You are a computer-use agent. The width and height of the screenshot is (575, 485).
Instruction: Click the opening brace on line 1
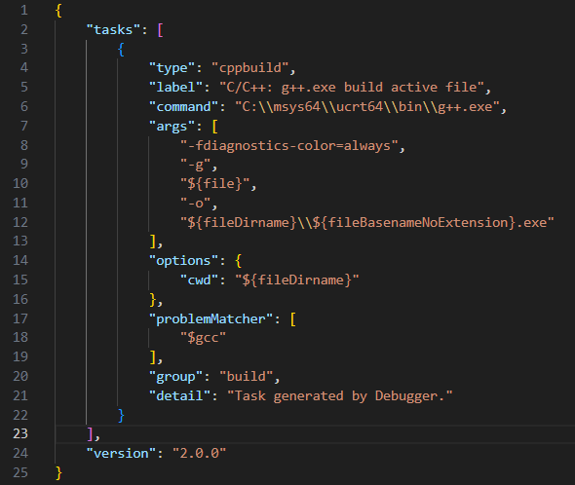click(x=58, y=11)
